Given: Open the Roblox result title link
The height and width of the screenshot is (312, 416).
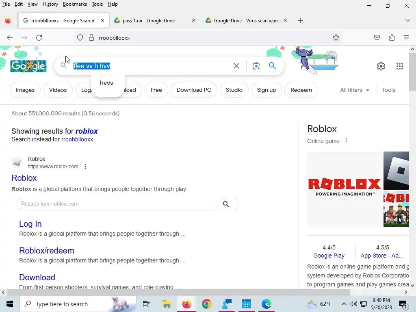Looking at the screenshot, I should click(24, 178).
